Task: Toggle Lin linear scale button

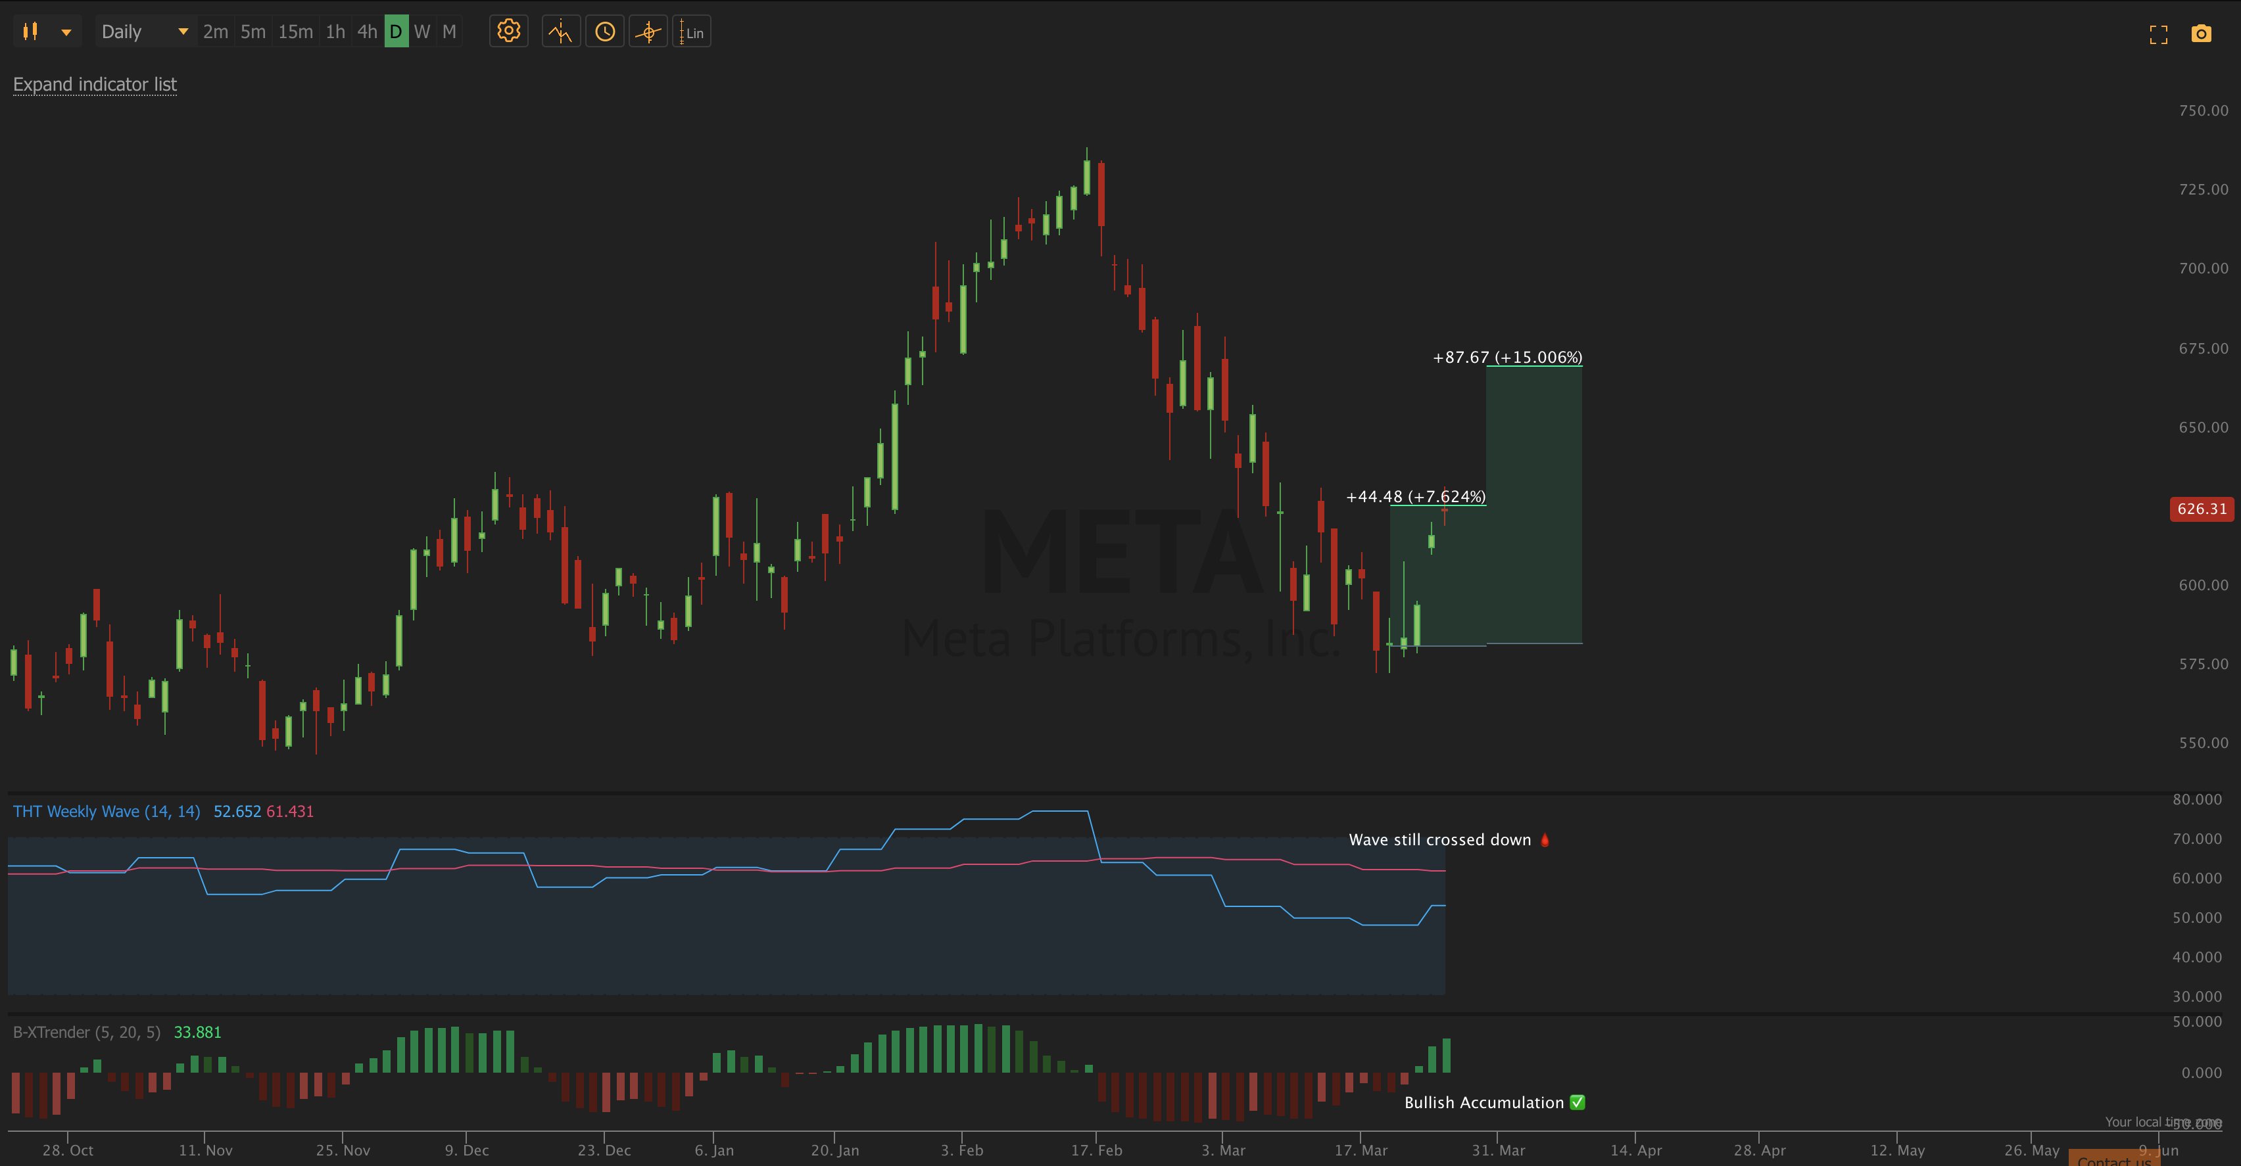Action: pos(692,32)
